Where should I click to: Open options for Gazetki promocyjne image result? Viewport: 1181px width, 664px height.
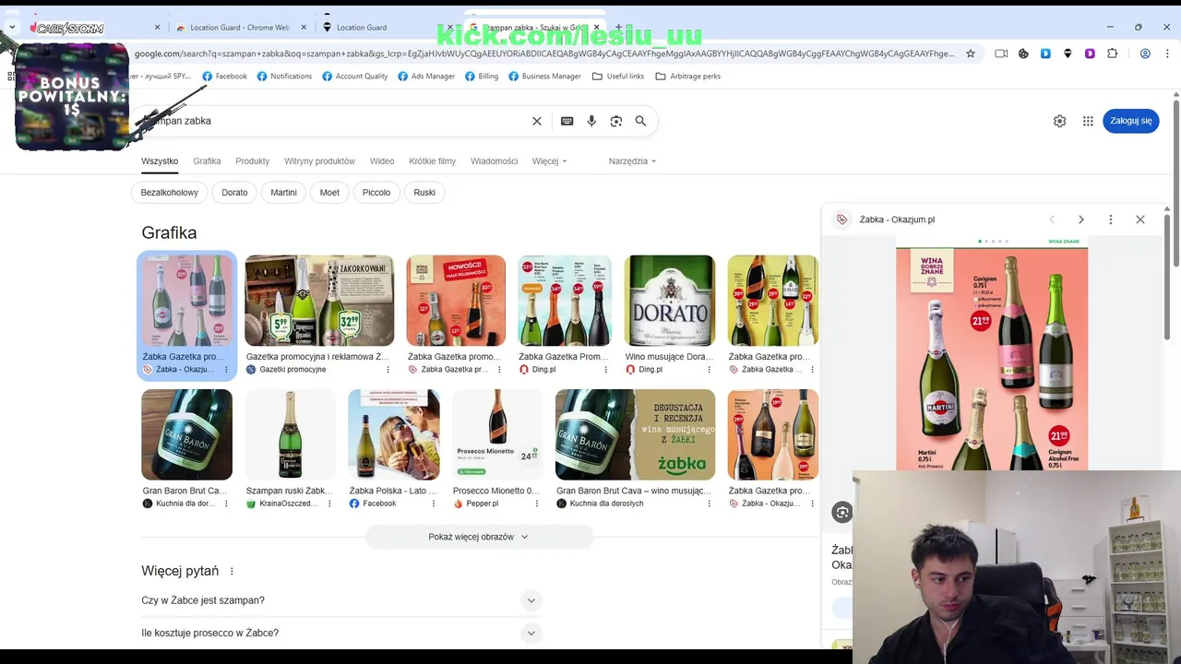pyautogui.click(x=388, y=370)
